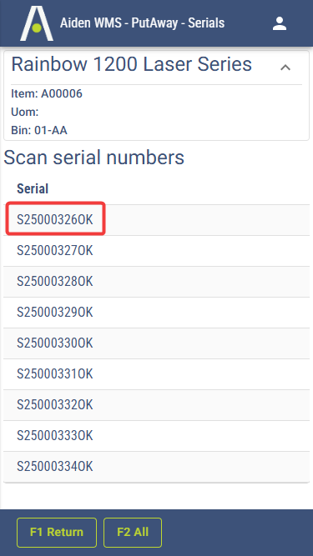Click the F2 All button

point(133,532)
